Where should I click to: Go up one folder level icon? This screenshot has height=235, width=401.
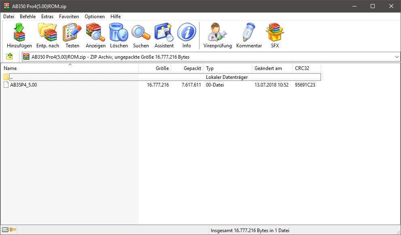9,56
